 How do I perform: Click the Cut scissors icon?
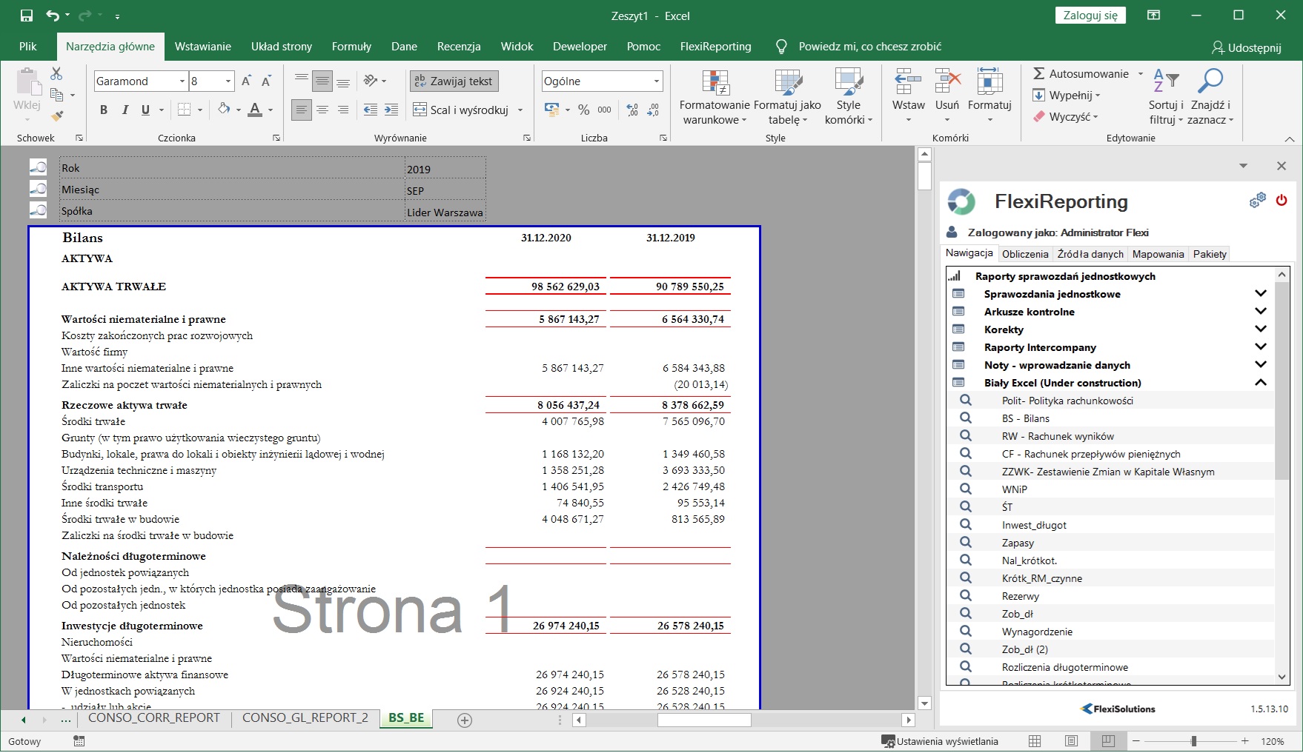(56, 74)
